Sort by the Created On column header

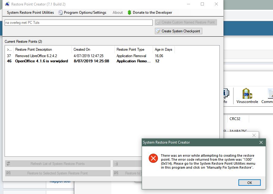click(82, 49)
